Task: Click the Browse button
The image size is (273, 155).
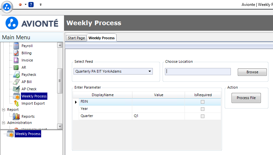Action: [252, 72]
